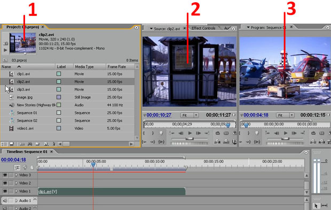
Task: Click Automate to Sequence in Project panel
Action: 22,144
